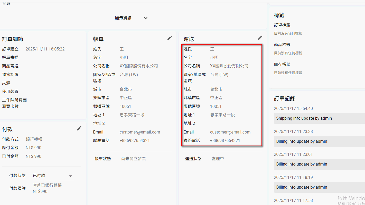Select surname 王 in the 運送 card
Screen dimensions: 365x205
(212, 49)
